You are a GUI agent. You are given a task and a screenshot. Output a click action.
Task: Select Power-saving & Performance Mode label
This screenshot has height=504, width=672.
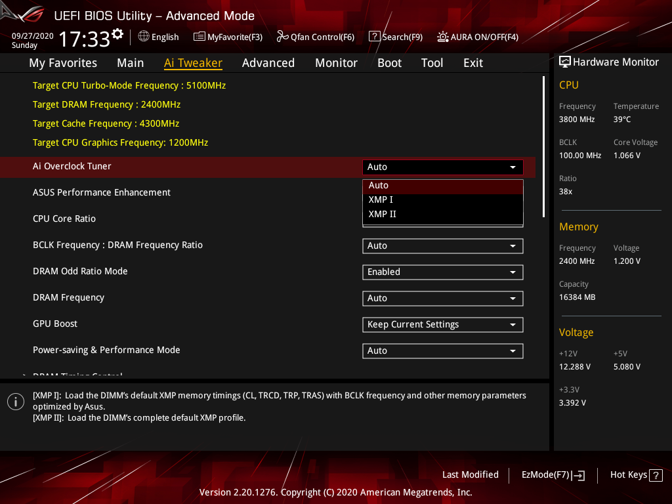106,350
